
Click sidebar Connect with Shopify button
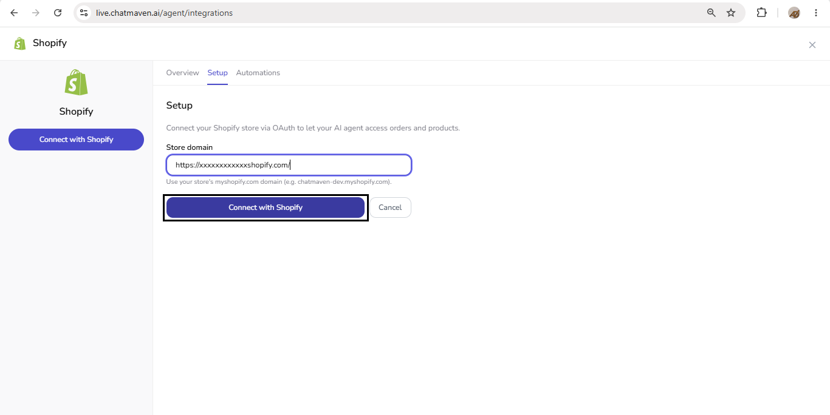[76, 140]
